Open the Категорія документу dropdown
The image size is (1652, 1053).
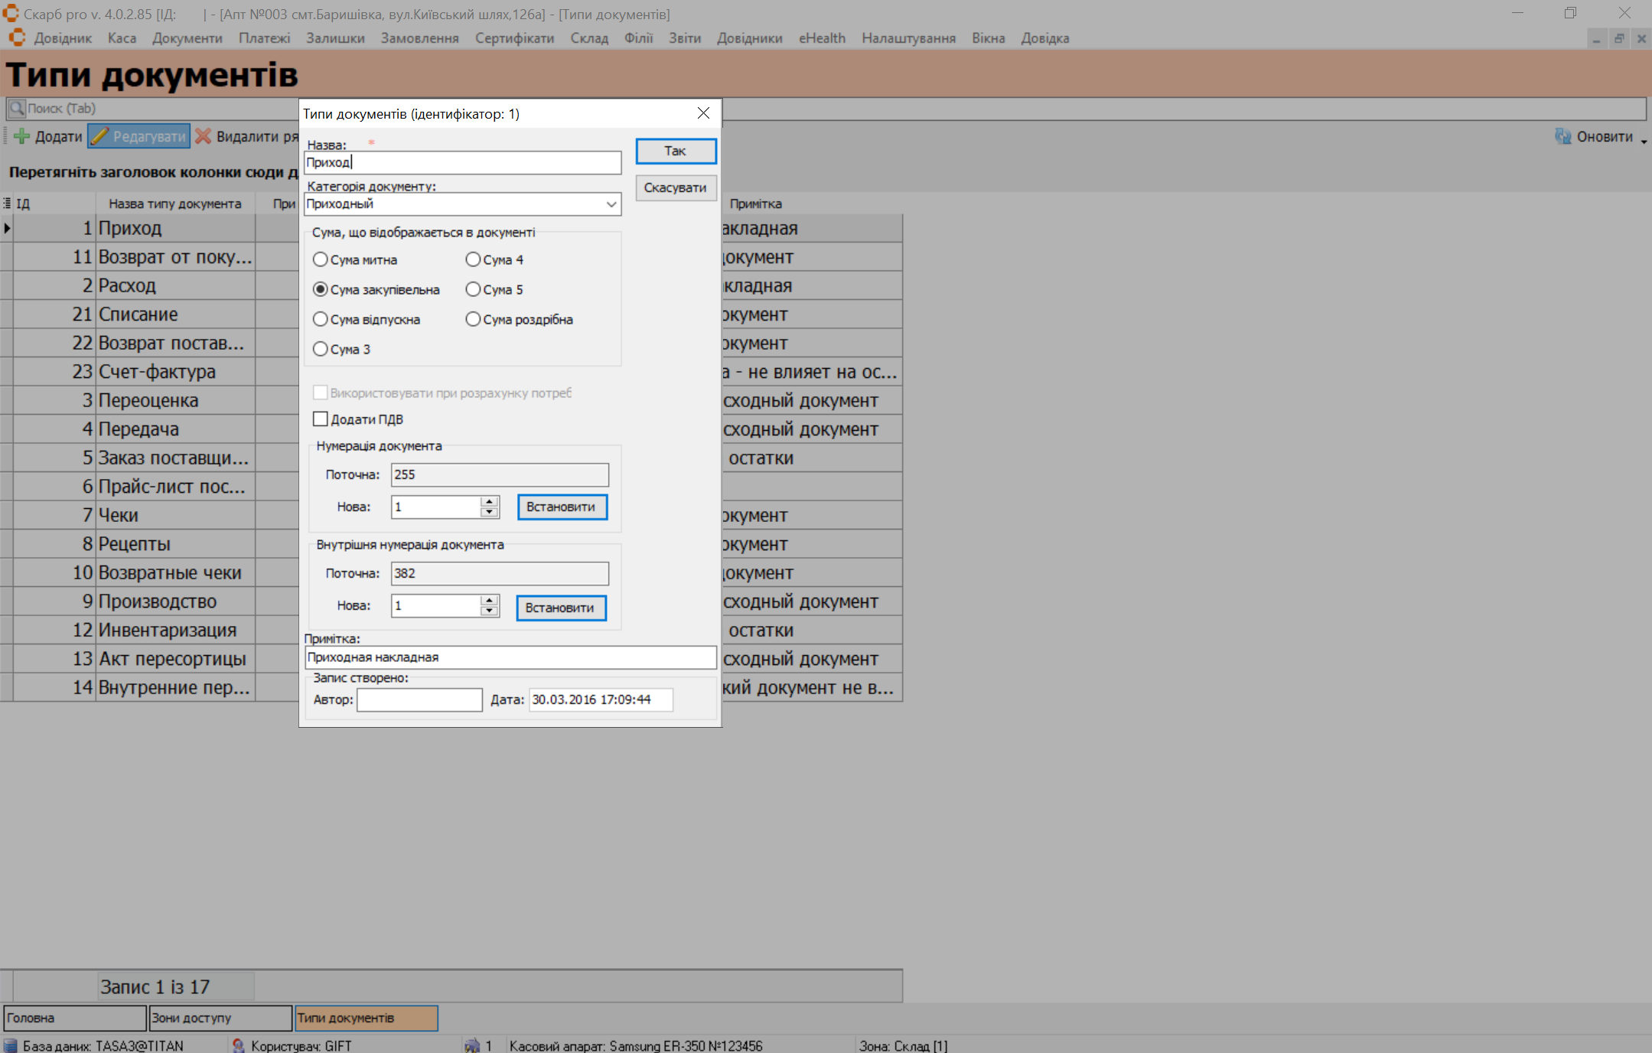click(x=611, y=204)
